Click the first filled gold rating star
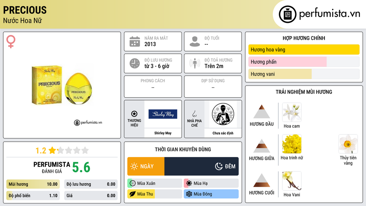The height and width of the screenshot is (206, 366). point(52,150)
